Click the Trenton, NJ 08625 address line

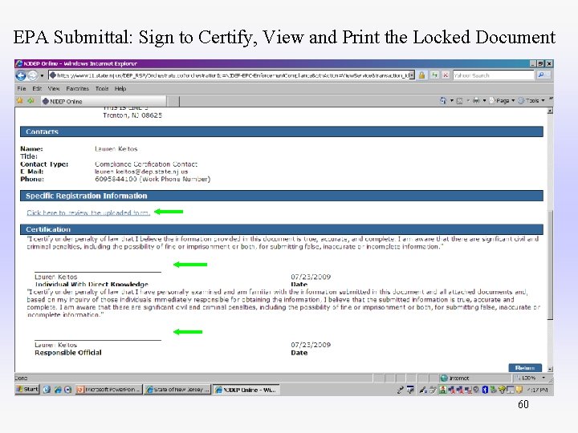(132, 115)
